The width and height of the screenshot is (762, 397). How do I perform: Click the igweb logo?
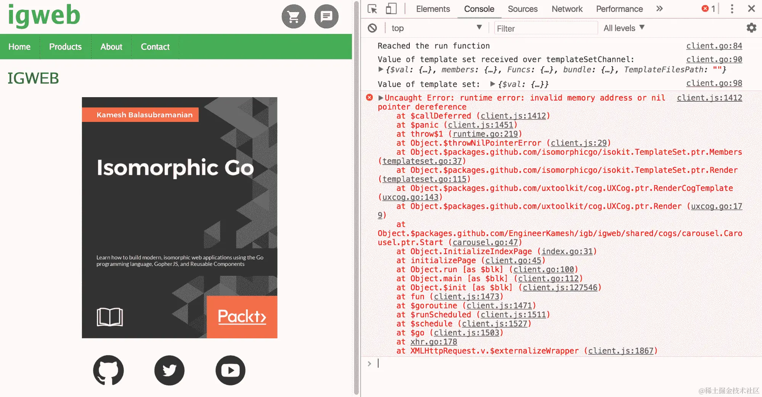pyautogui.click(x=44, y=15)
